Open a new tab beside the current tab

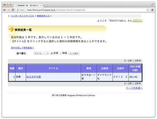pos(46,5)
